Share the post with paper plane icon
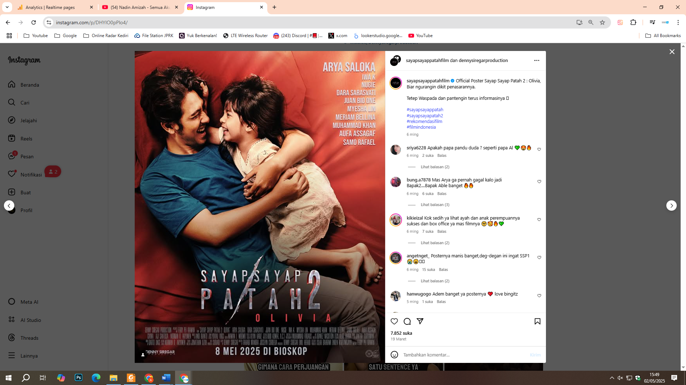The image size is (686, 385). tap(420, 321)
